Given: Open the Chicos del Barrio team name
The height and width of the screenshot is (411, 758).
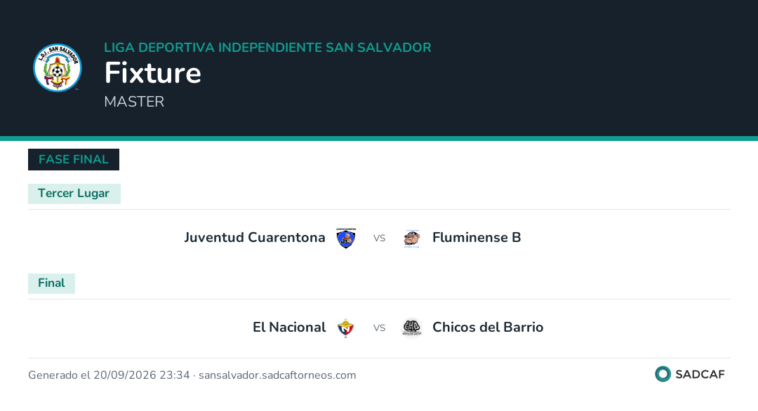Looking at the screenshot, I should [x=488, y=328].
